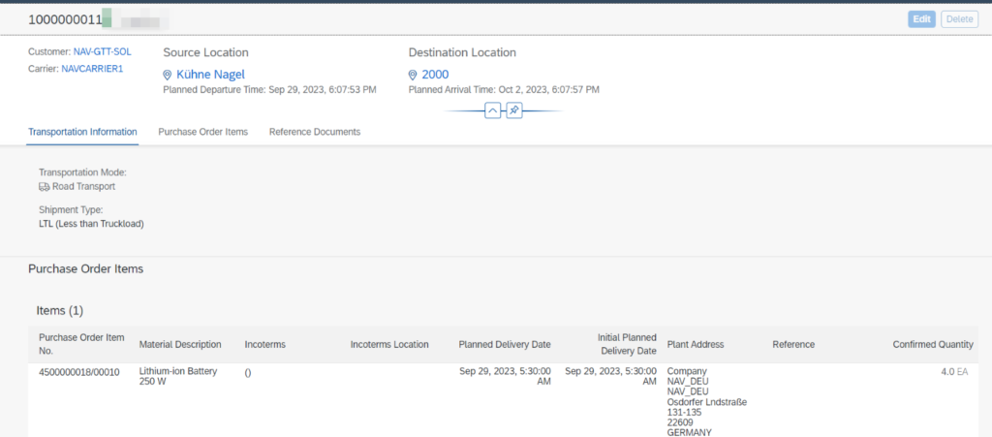
Task: Click the Plant Address column header
Action: tap(695, 344)
